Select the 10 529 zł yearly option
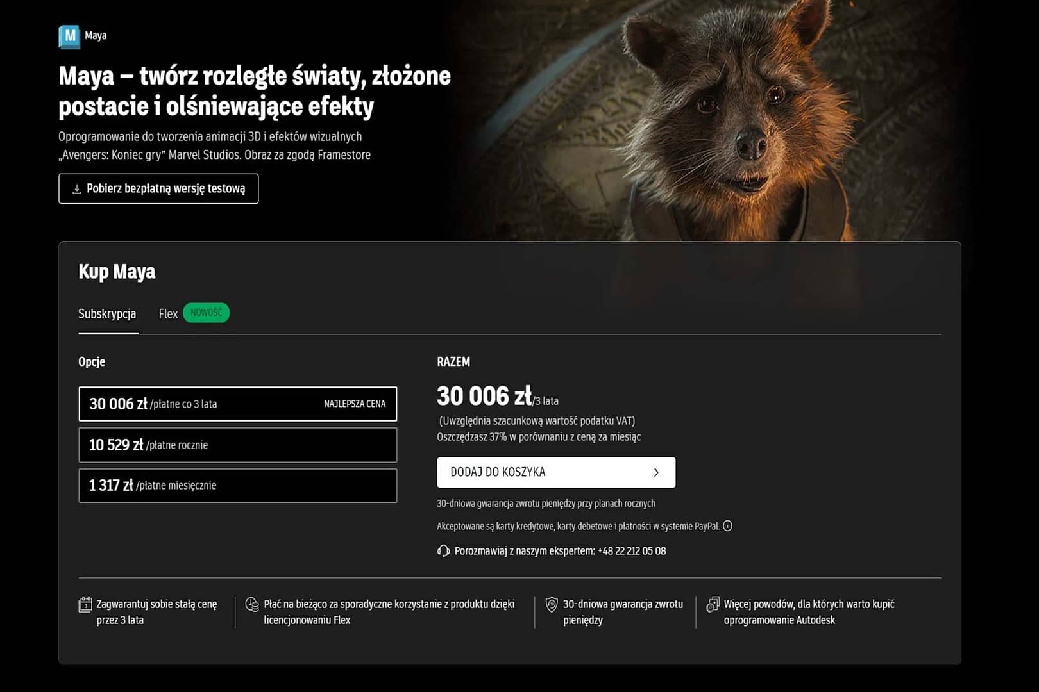The width and height of the screenshot is (1039, 692). coord(238,445)
